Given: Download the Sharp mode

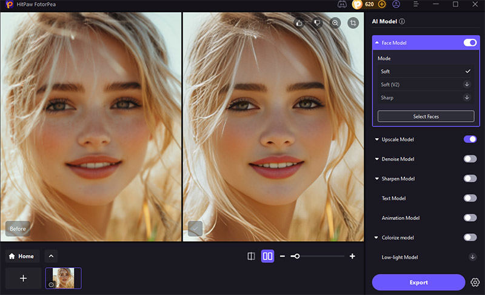Looking at the screenshot, I should [x=467, y=98].
